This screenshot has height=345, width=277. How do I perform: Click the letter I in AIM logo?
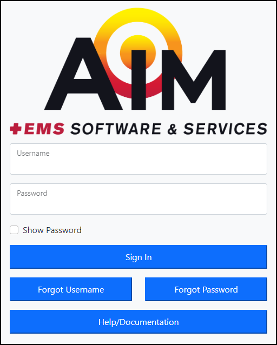[x=138, y=80]
